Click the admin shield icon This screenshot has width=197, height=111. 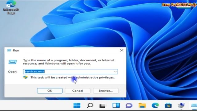tap(25, 77)
